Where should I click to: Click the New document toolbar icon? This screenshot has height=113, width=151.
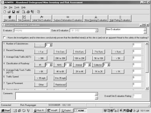(x=5, y=12)
